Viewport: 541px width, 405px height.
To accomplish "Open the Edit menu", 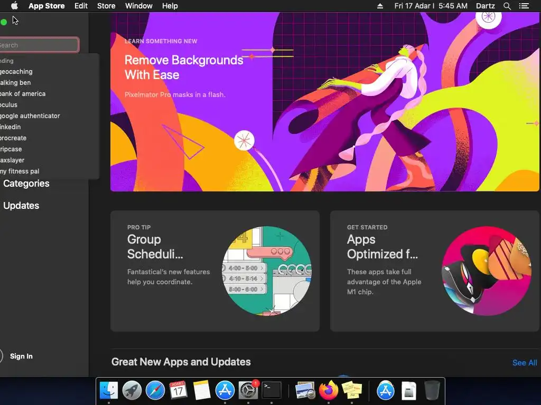I will (x=81, y=6).
